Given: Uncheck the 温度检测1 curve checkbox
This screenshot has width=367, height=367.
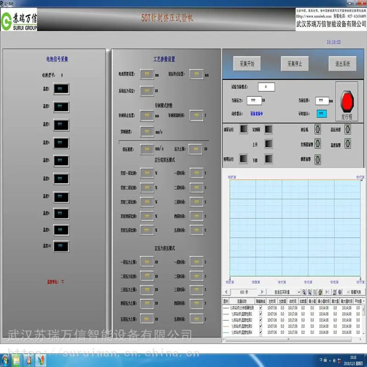Looking at the screenshot, I should [261, 314].
